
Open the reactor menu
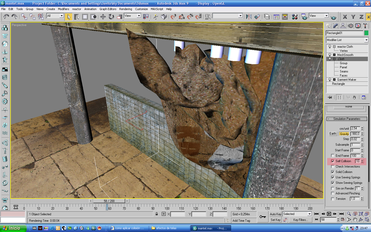click(x=77, y=9)
